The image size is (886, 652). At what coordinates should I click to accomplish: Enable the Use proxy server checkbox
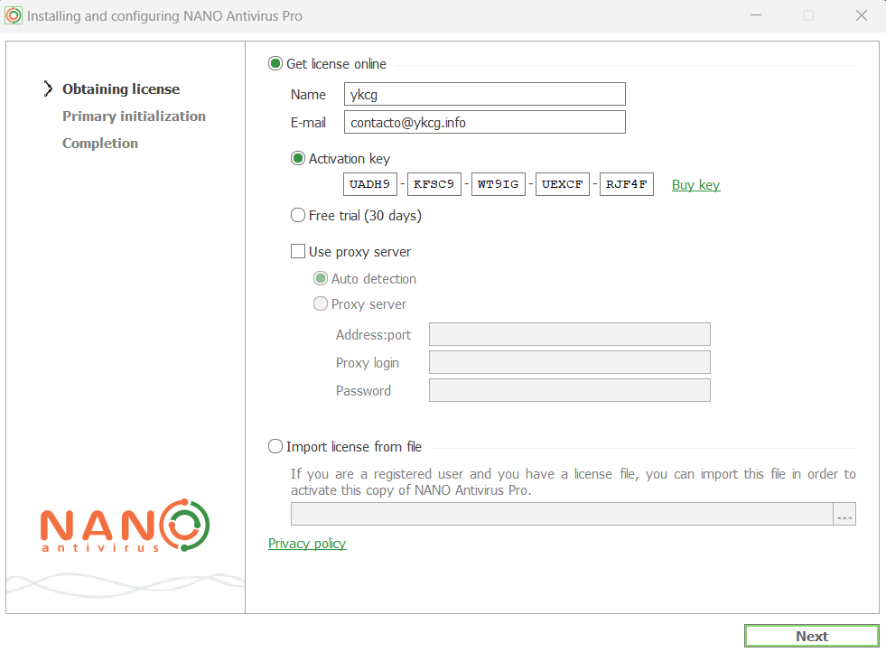(298, 251)
